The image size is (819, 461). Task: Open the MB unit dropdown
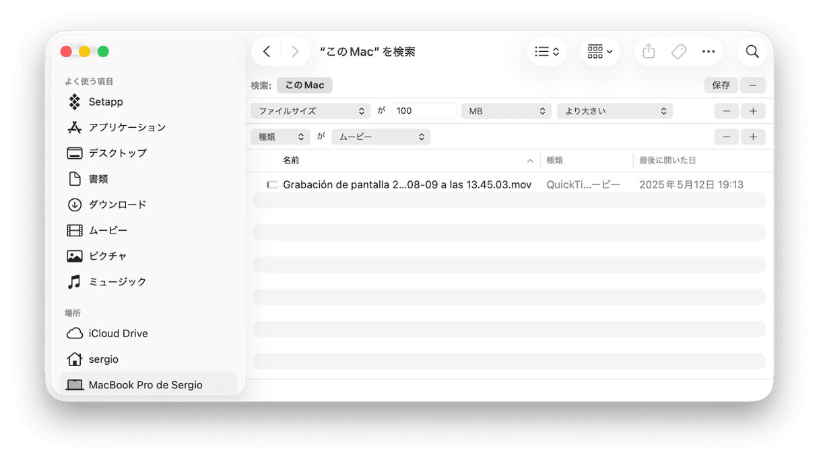tap(506, 110)
